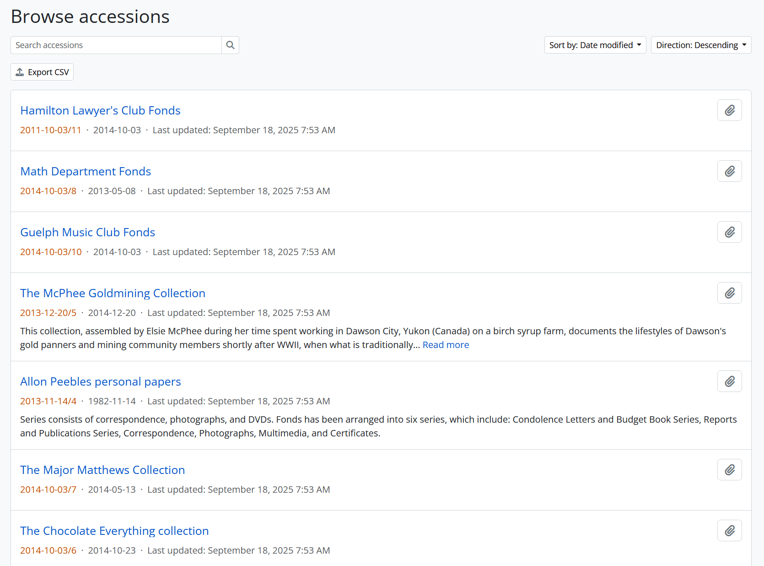Open Guelph Music Club Fonds record
The image size is (764, 566).
(87, 232)
